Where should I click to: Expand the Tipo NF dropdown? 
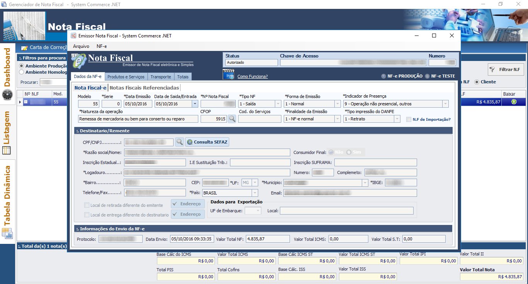(278, 104)
